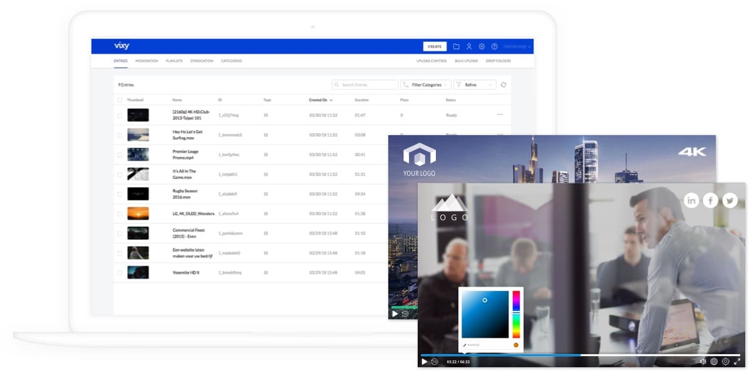
Task: Open the user profile icon
Action: tap(470, 46)
